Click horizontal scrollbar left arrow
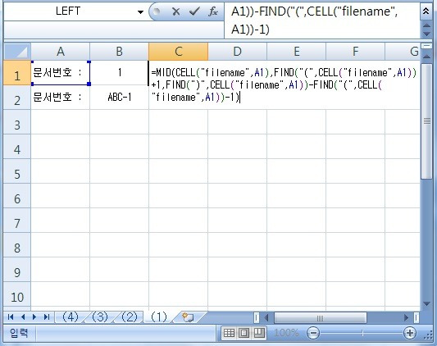Image resolution: width=437 pixels, height=346 pixels. coord(266,317)
